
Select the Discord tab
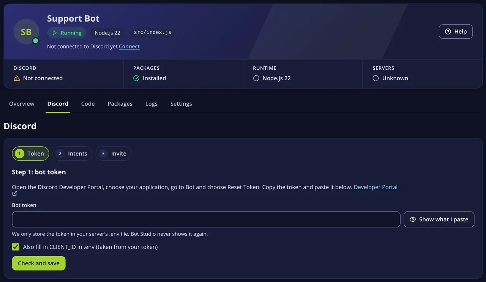[x=58, y=104]
